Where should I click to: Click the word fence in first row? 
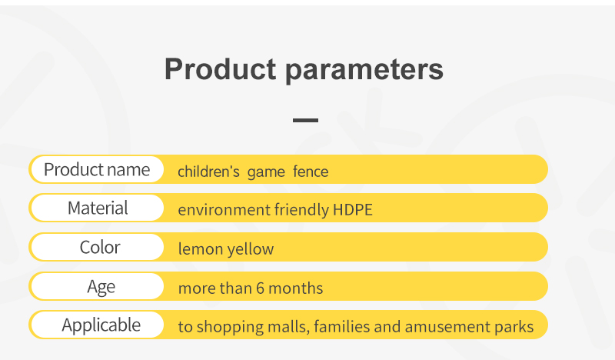tap(311, 172)
